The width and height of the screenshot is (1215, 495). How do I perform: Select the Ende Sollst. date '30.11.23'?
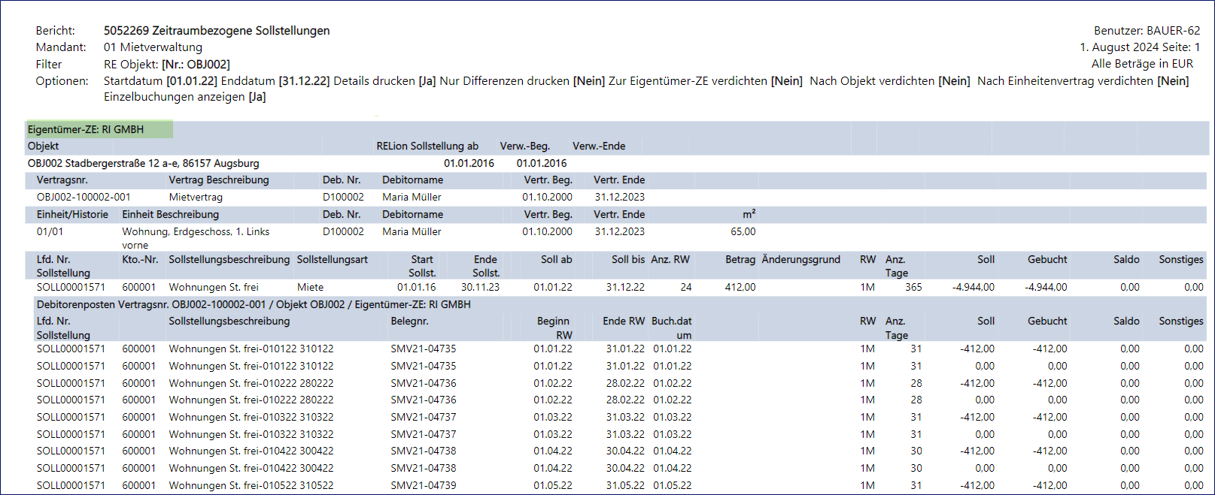click(480, 287)
